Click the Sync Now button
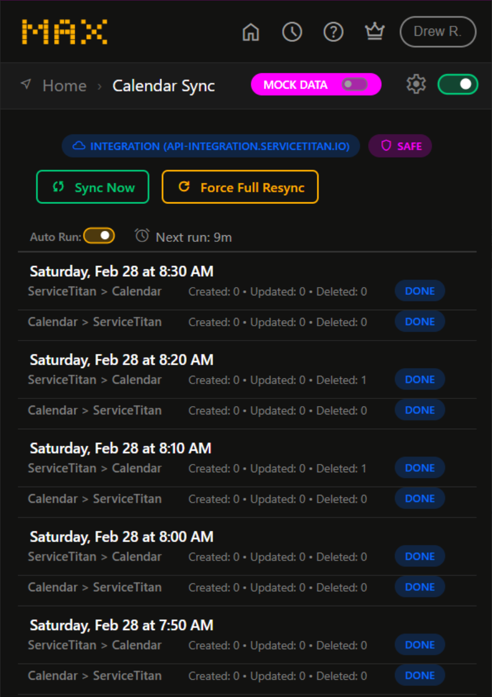Viewport: 492px width, 697px height. click(93, 187)
